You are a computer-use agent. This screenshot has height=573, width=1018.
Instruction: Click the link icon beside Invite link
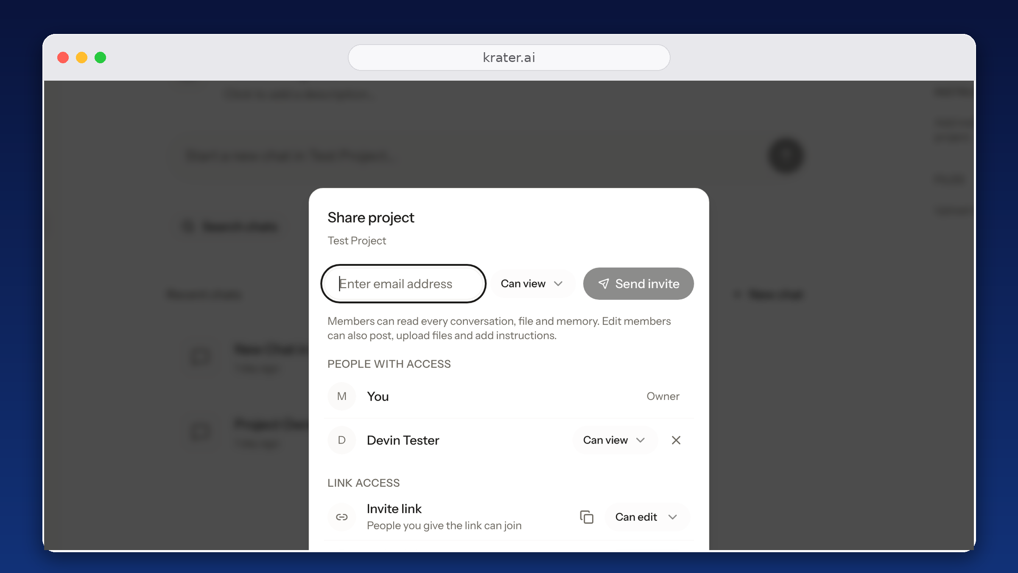click(342, 517)
